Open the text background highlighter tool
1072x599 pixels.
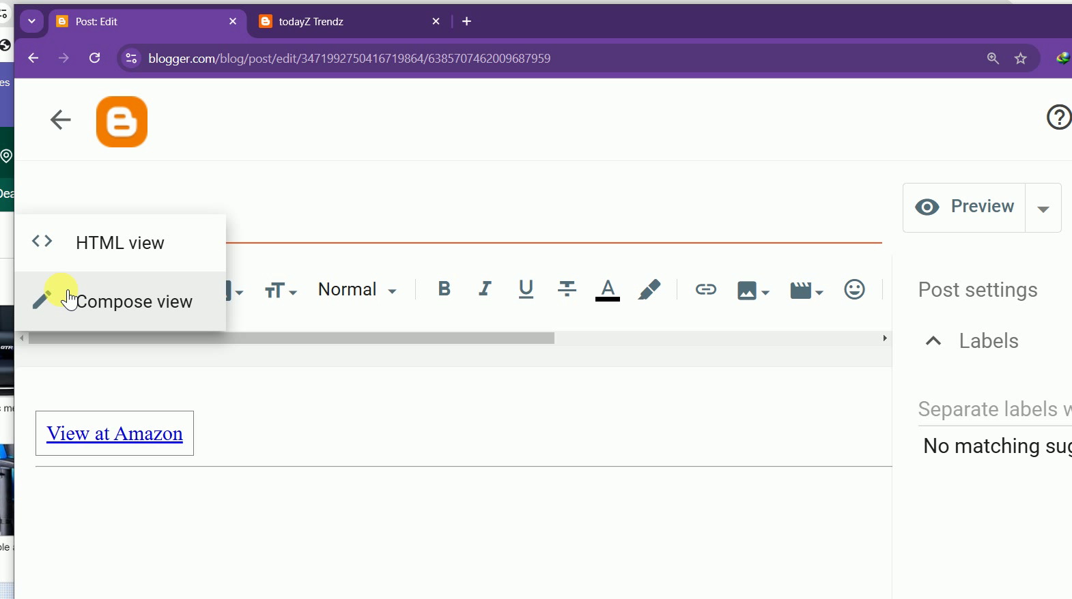pos(649,290)
